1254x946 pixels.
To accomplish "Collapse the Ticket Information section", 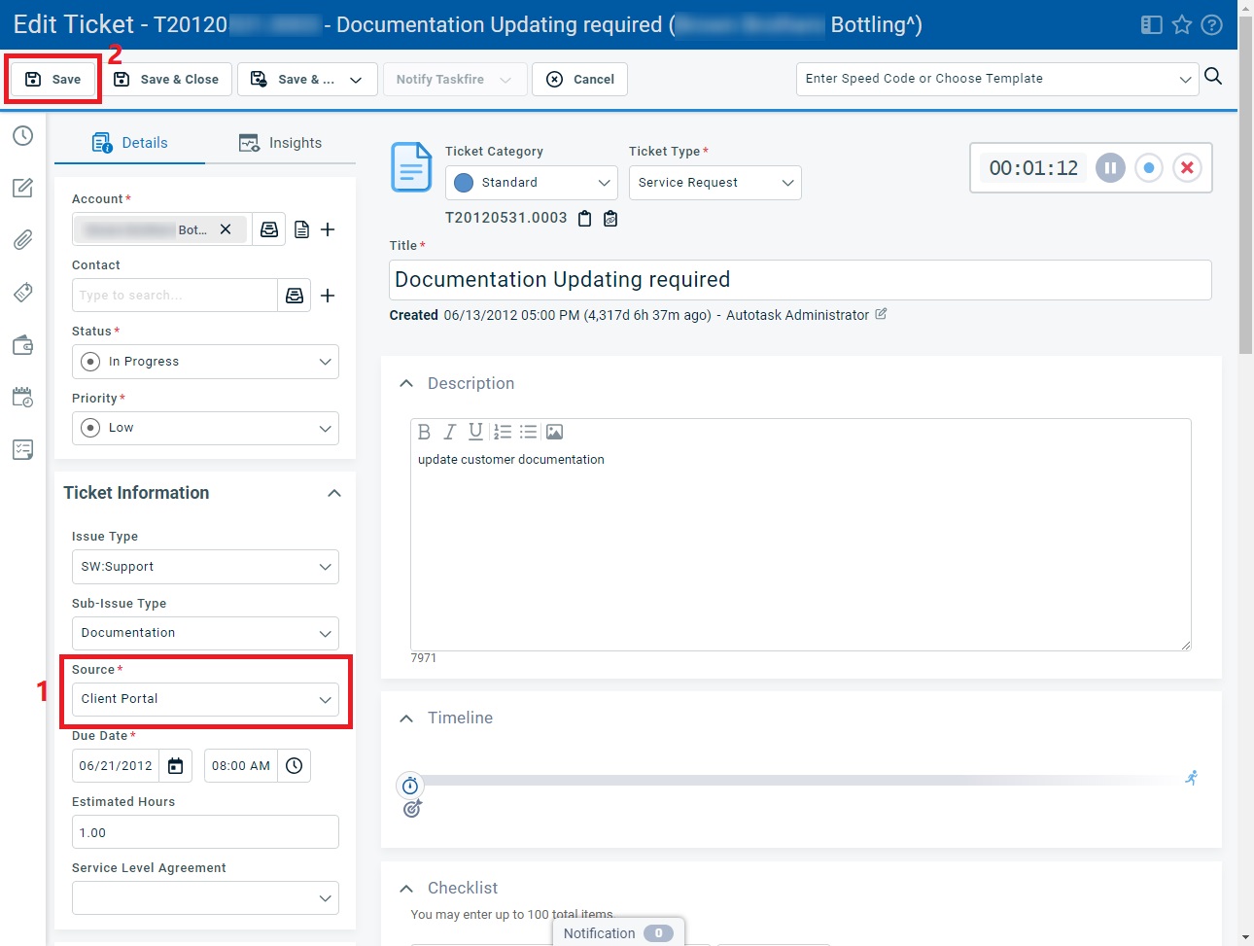I will pyautogui.click(x=333, y=493).
